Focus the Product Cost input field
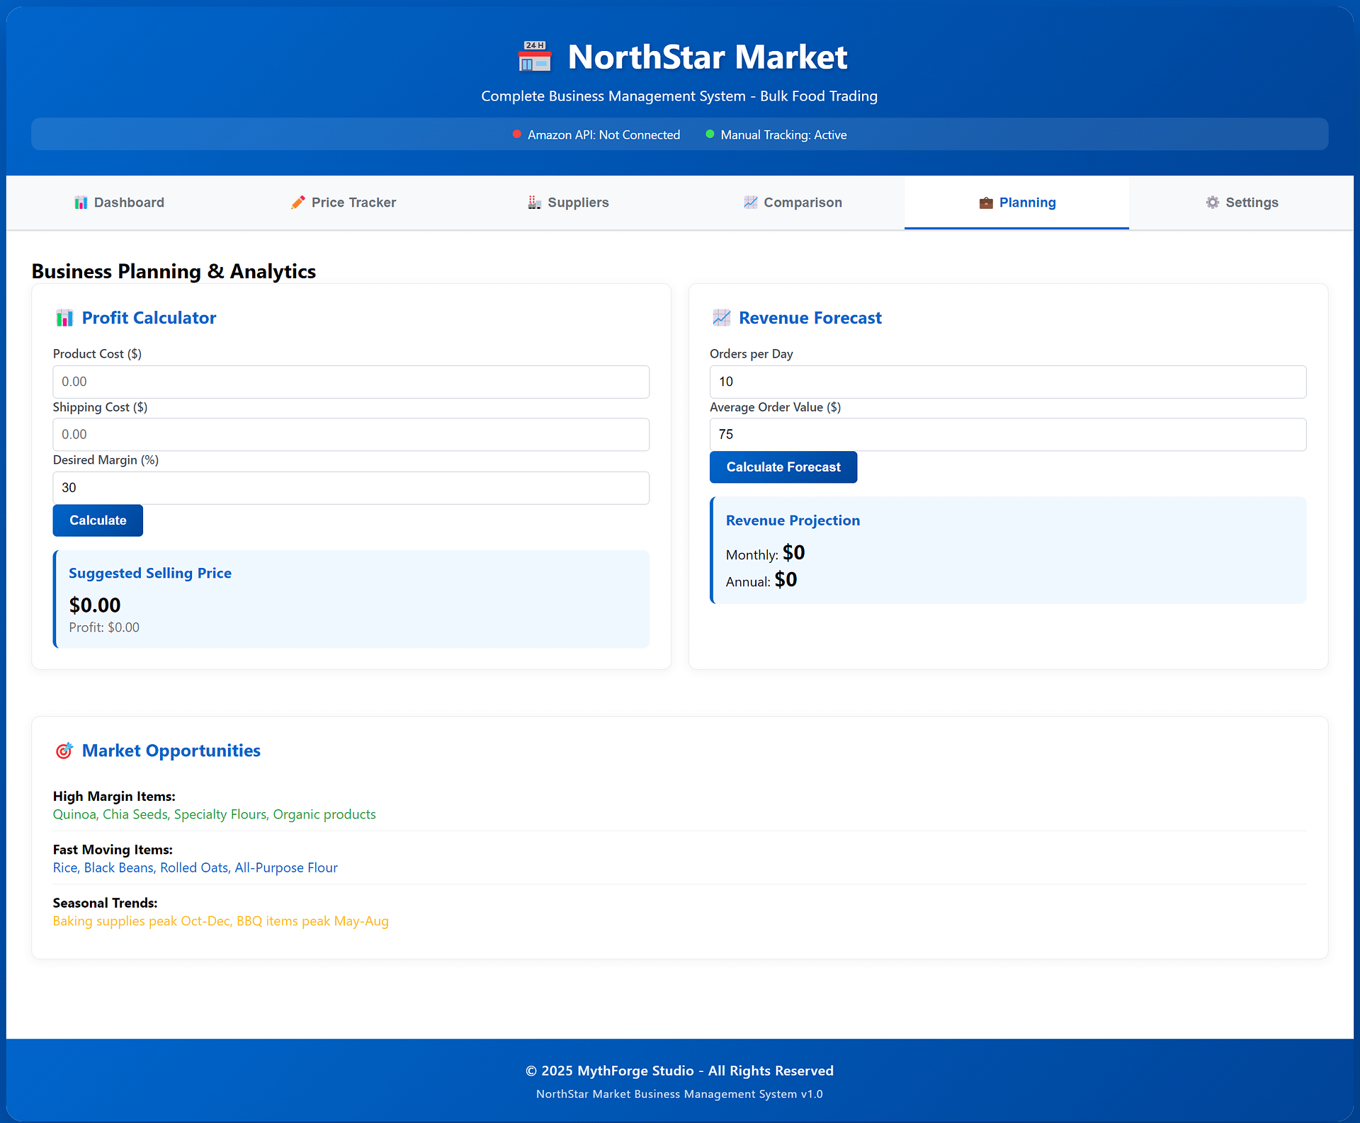Image resolution: width=1360 pixels, height=1123 pixels. coord(351,382)
